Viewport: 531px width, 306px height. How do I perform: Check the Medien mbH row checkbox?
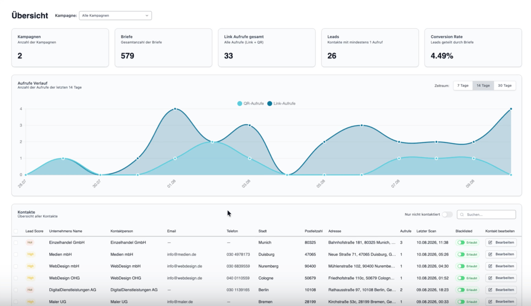(x=16, y=254)
